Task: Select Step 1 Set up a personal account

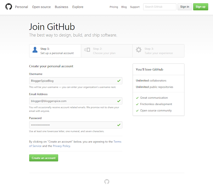Action: point(55,51)
